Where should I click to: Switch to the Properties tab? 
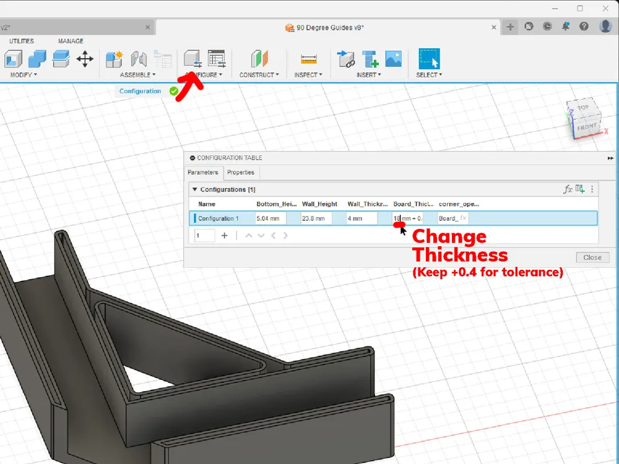[241, 173]
